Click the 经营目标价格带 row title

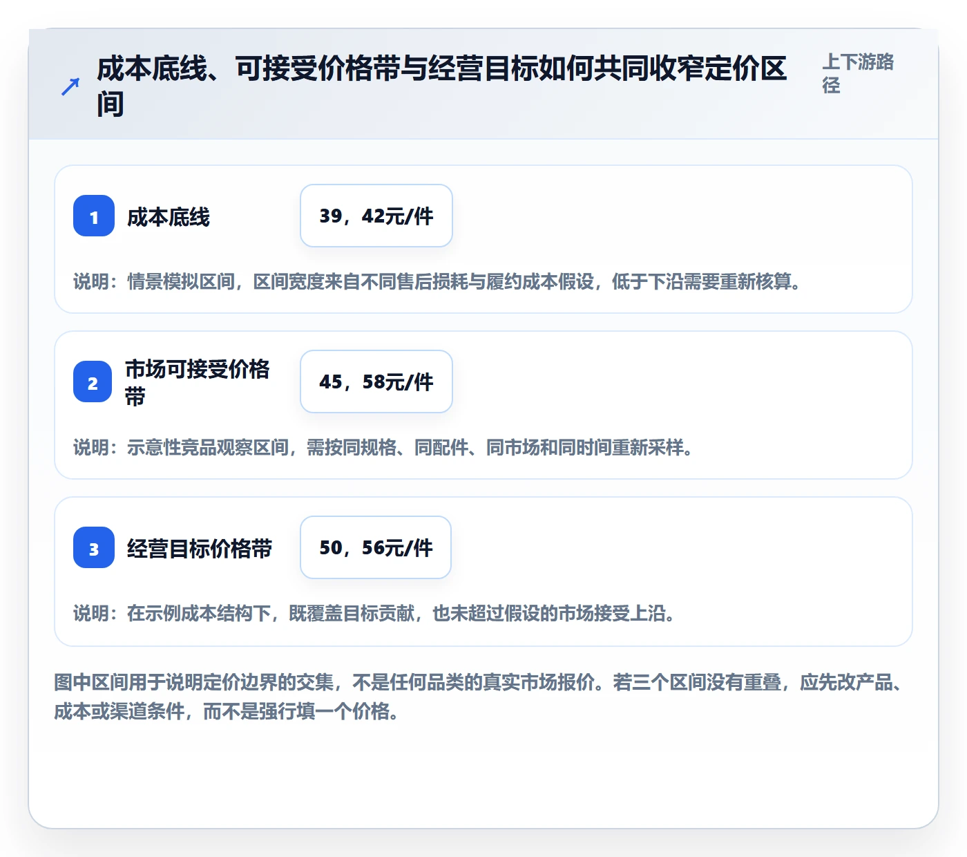point(200,549)
